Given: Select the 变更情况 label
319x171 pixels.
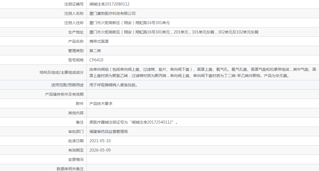Looking at the screenshot, I should point(76,159).
